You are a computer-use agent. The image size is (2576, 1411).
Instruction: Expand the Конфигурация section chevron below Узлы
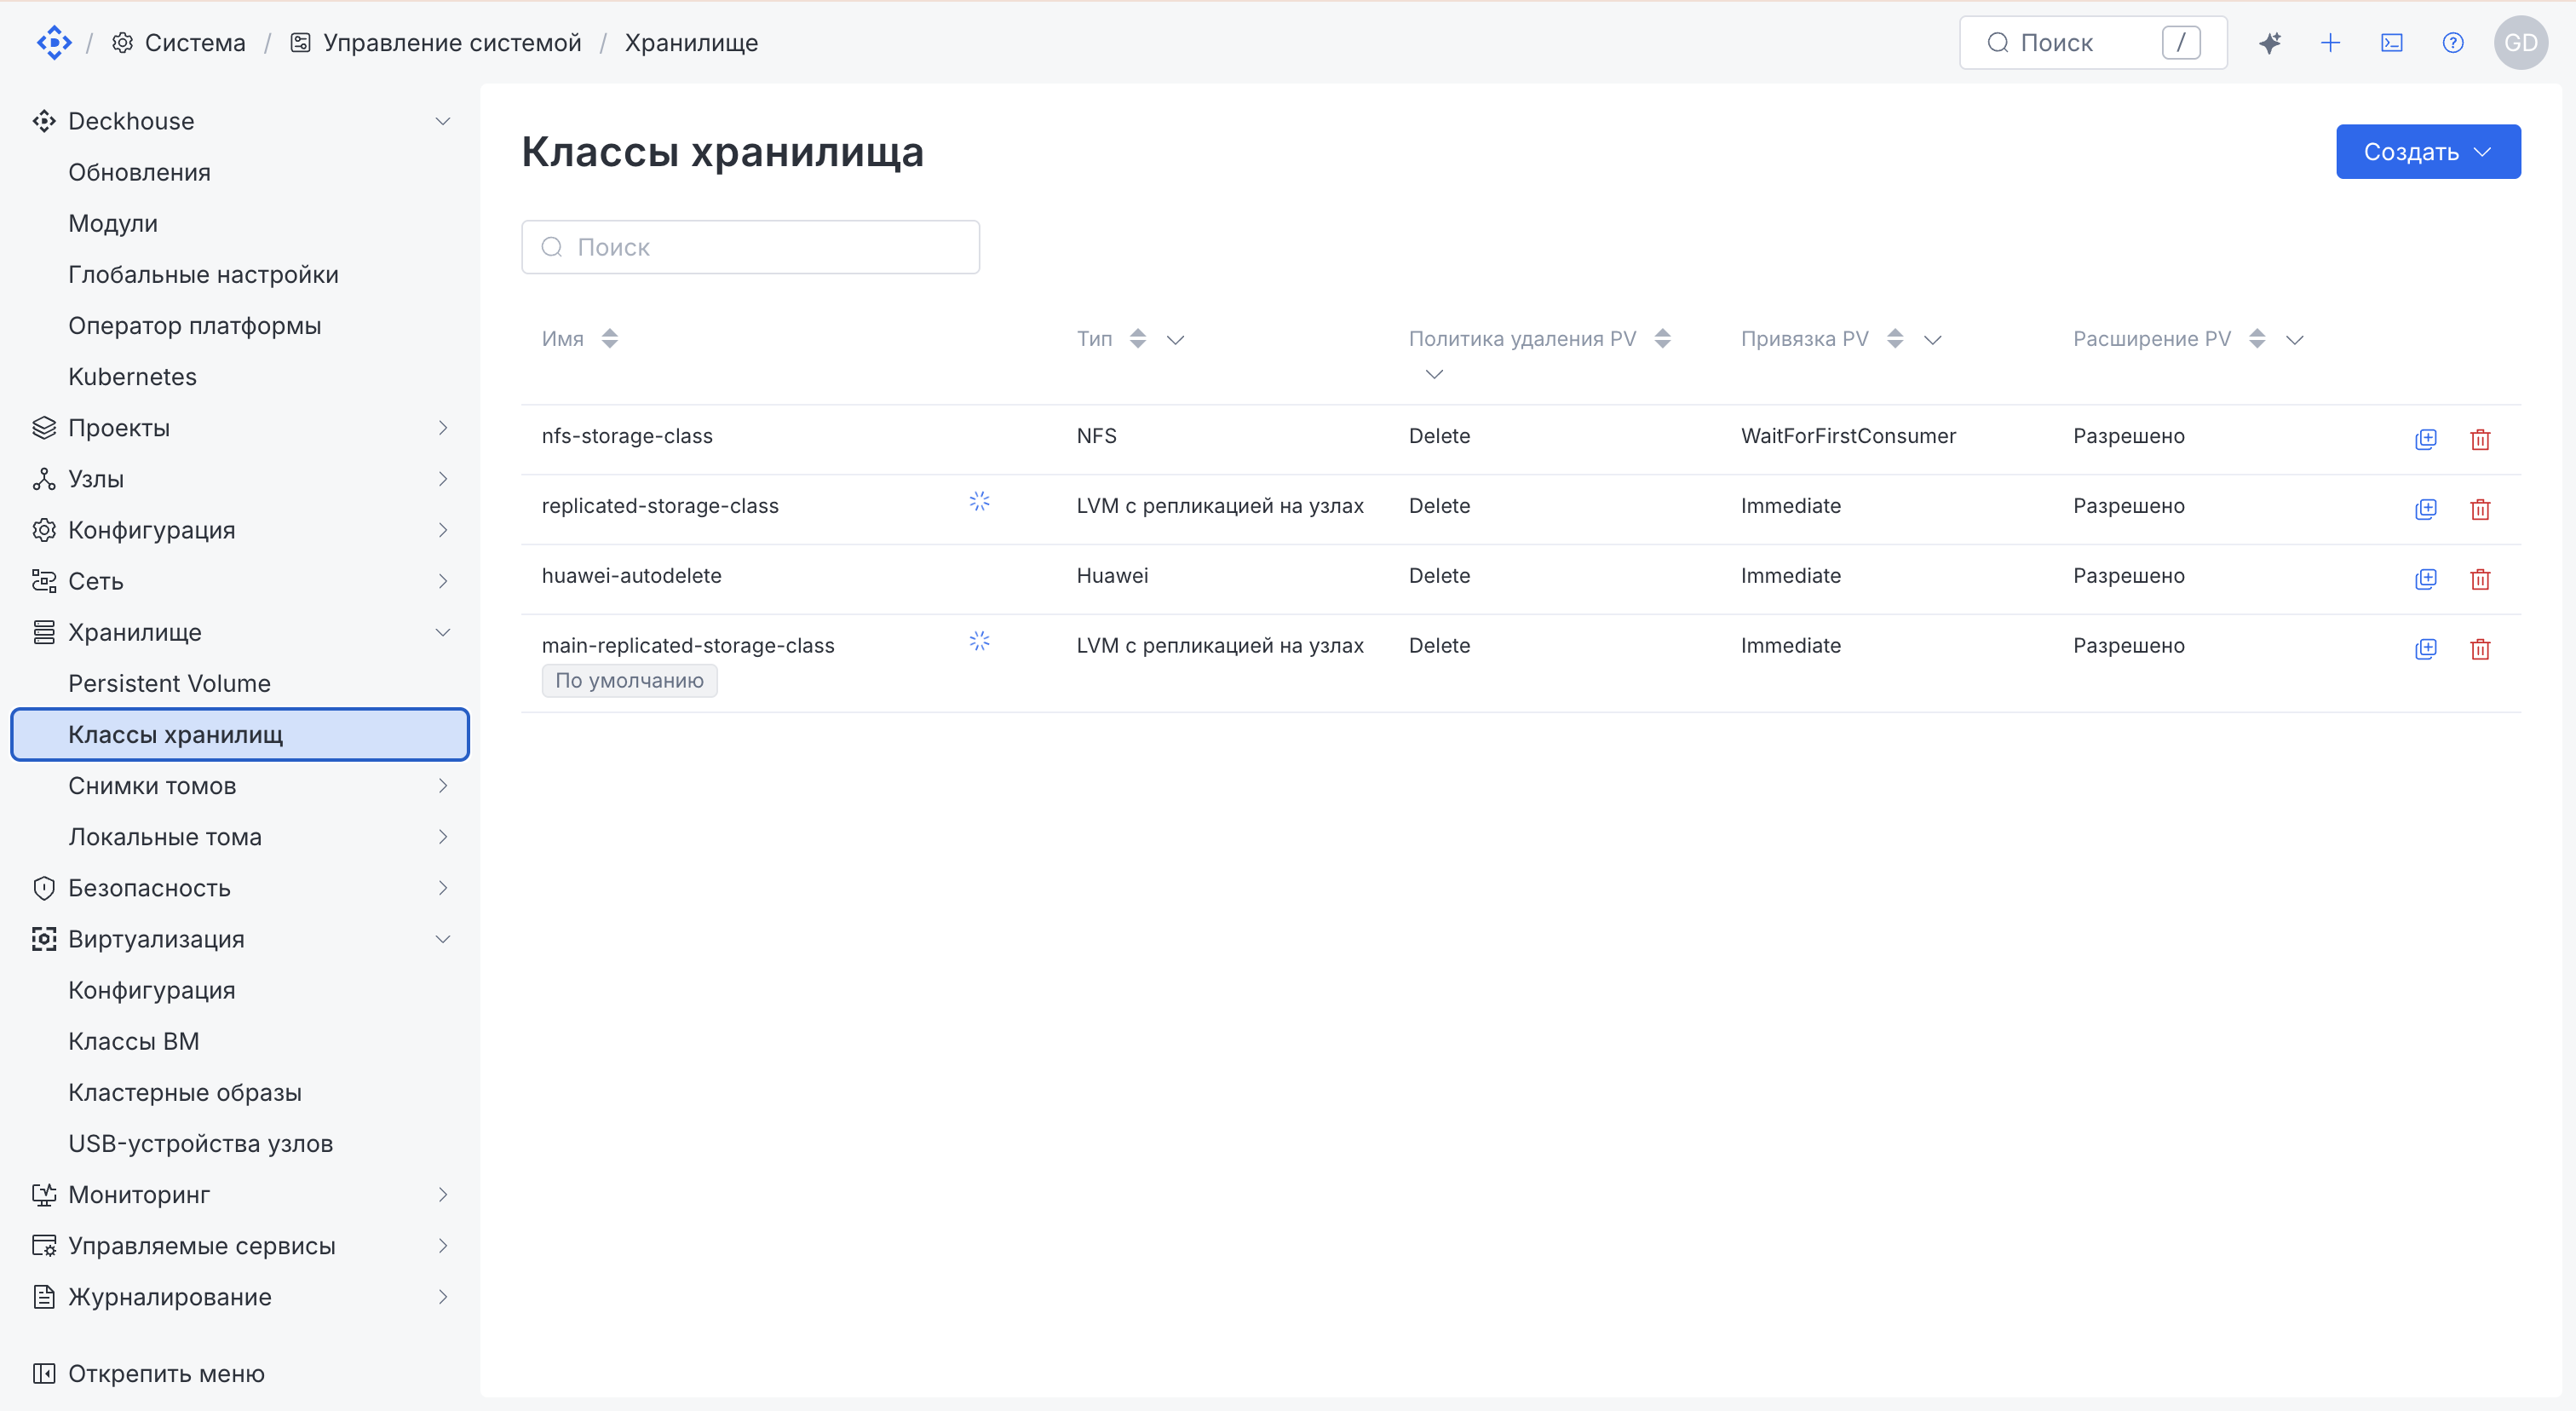point(443,530)
